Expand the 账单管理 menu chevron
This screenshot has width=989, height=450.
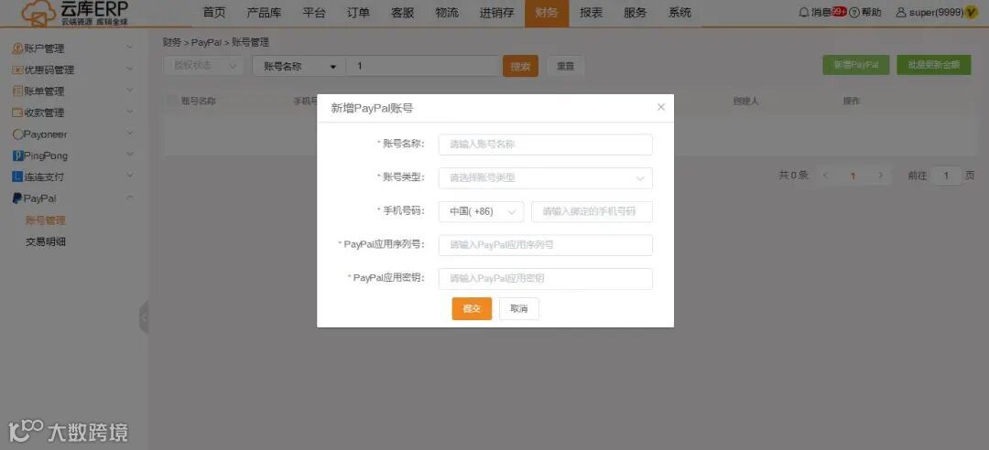129,91
